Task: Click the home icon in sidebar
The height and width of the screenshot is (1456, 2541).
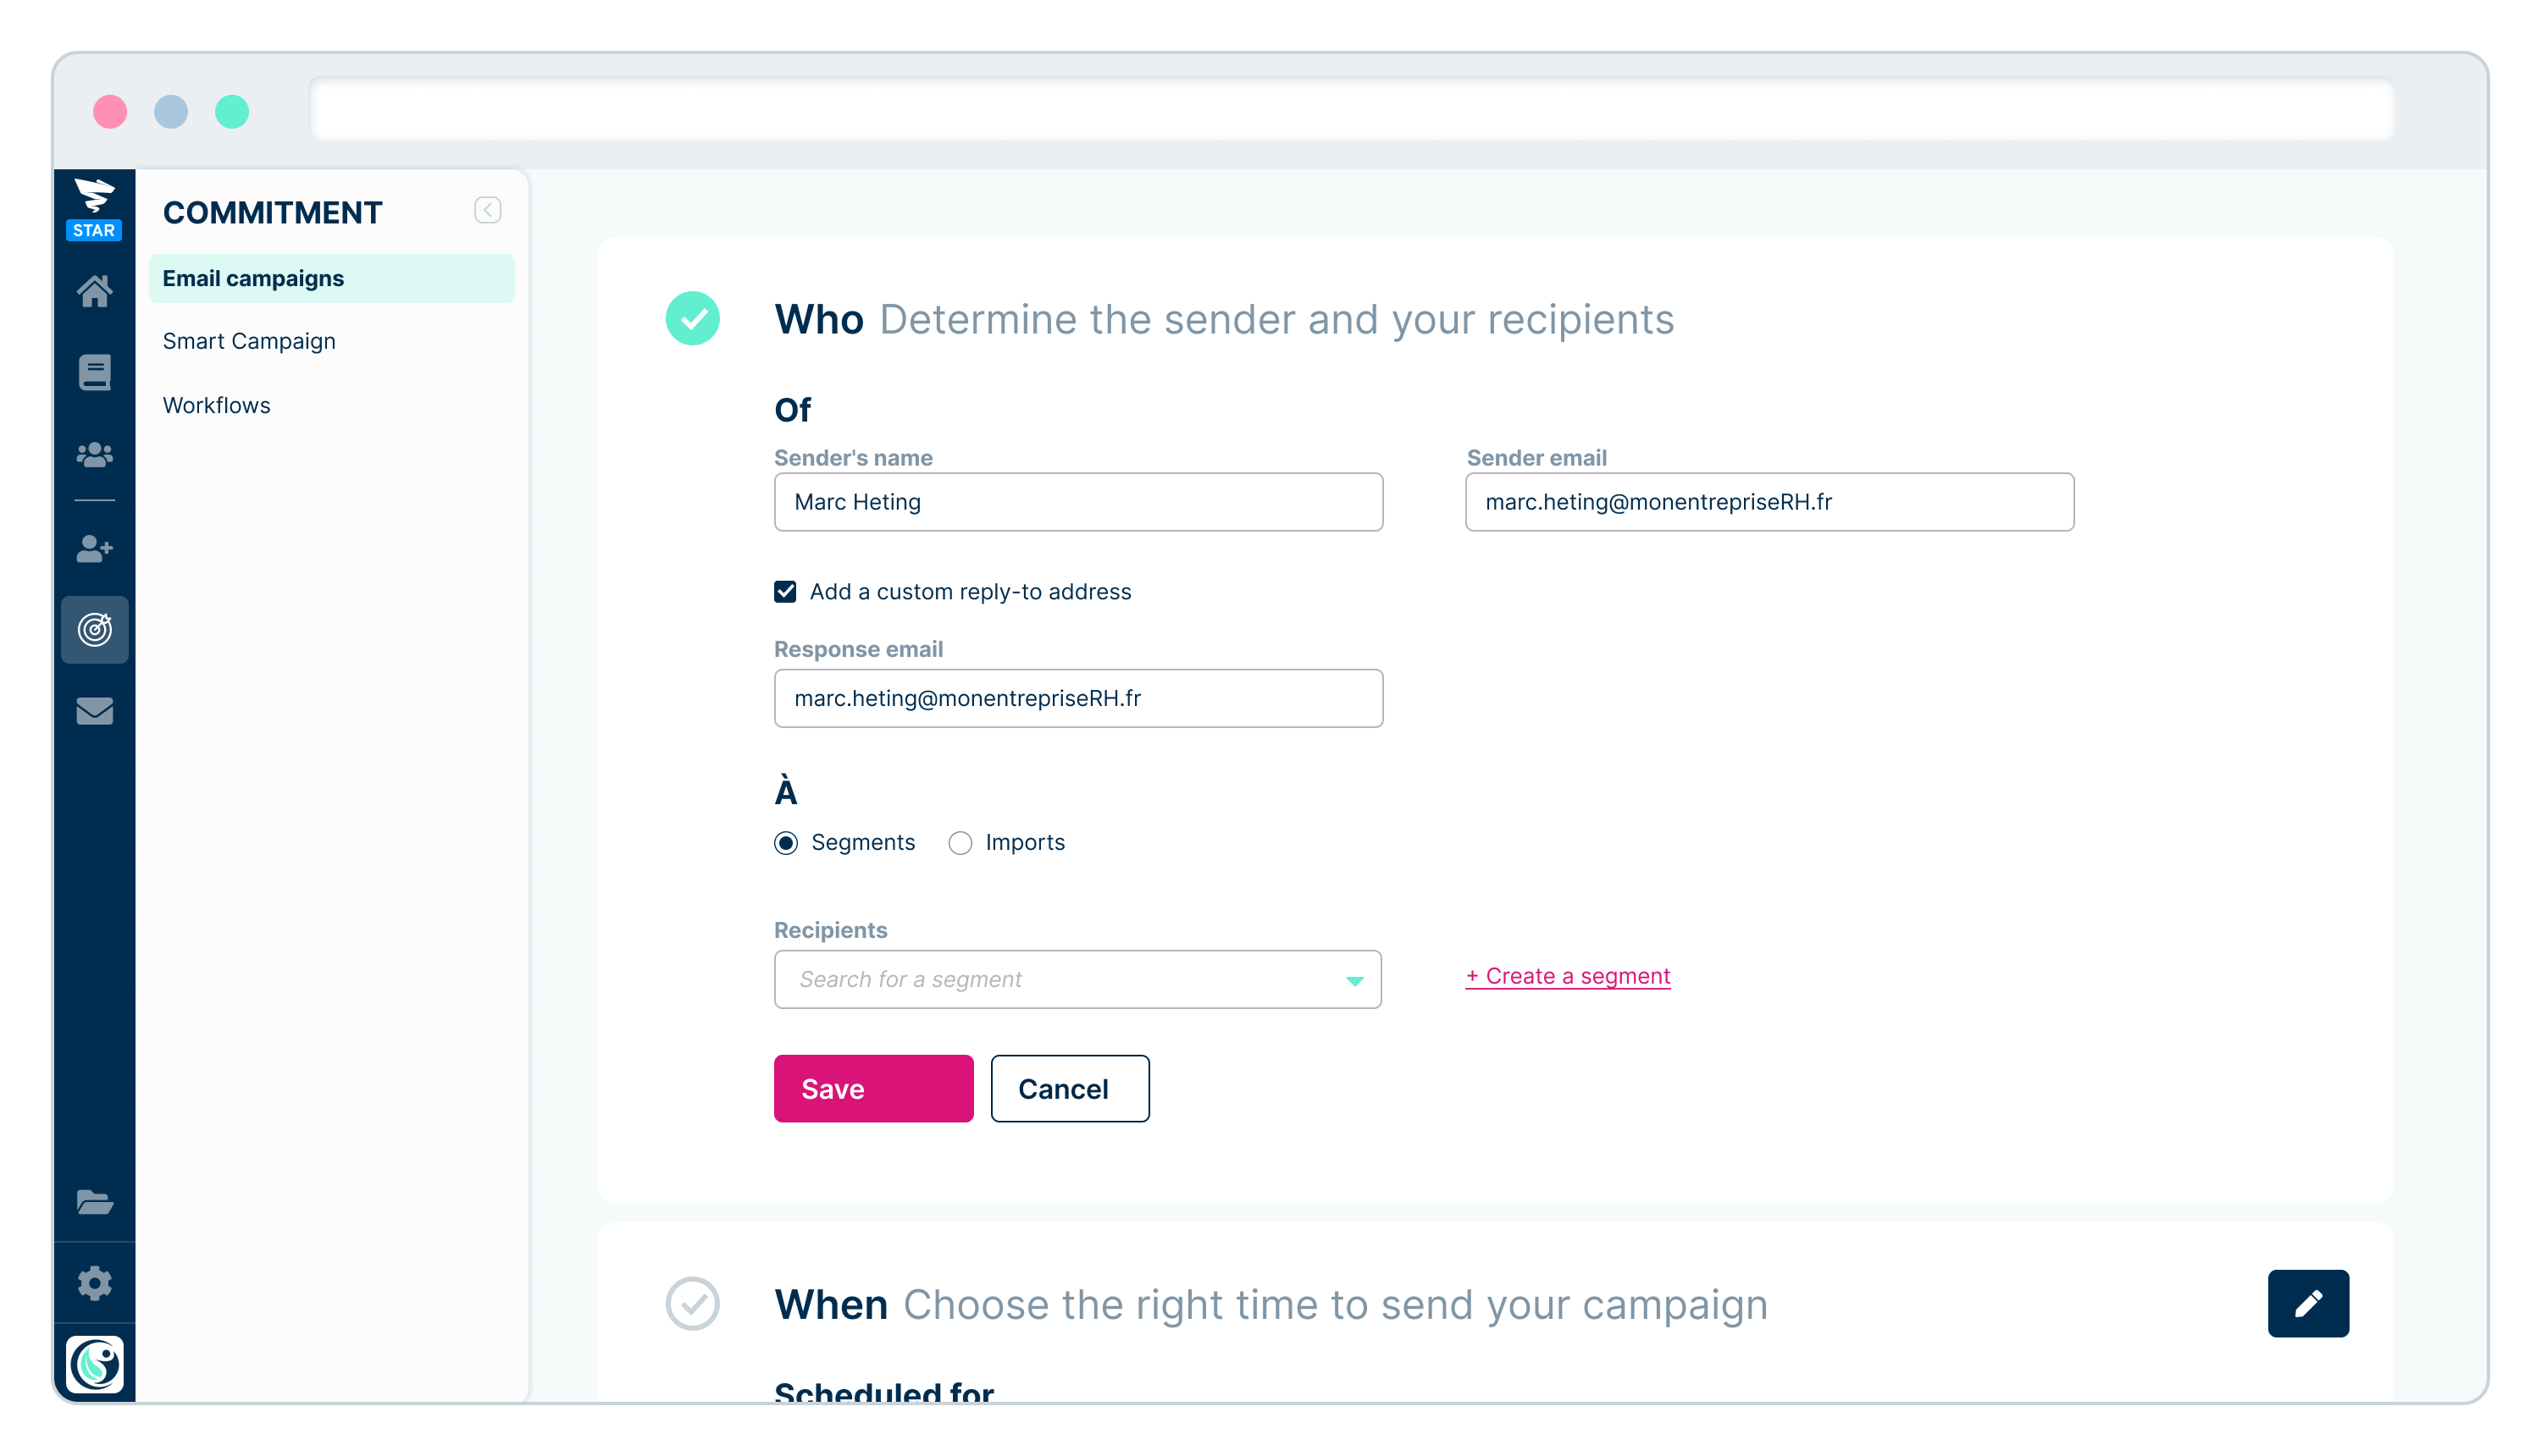Action: tap(96, 290)
